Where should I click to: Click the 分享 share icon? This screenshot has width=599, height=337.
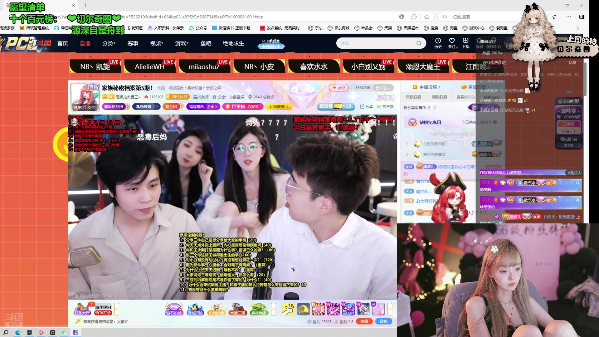click(x=367, y=106)
